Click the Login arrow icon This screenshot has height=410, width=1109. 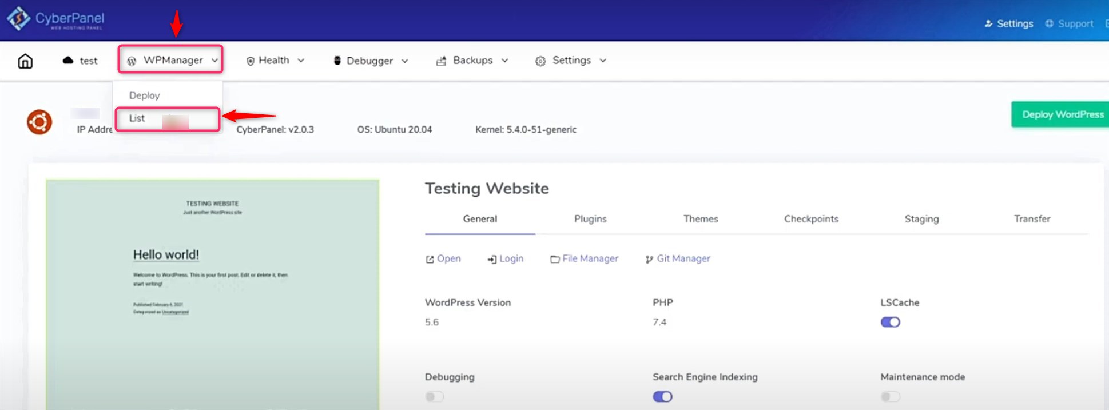click(492, 259)
